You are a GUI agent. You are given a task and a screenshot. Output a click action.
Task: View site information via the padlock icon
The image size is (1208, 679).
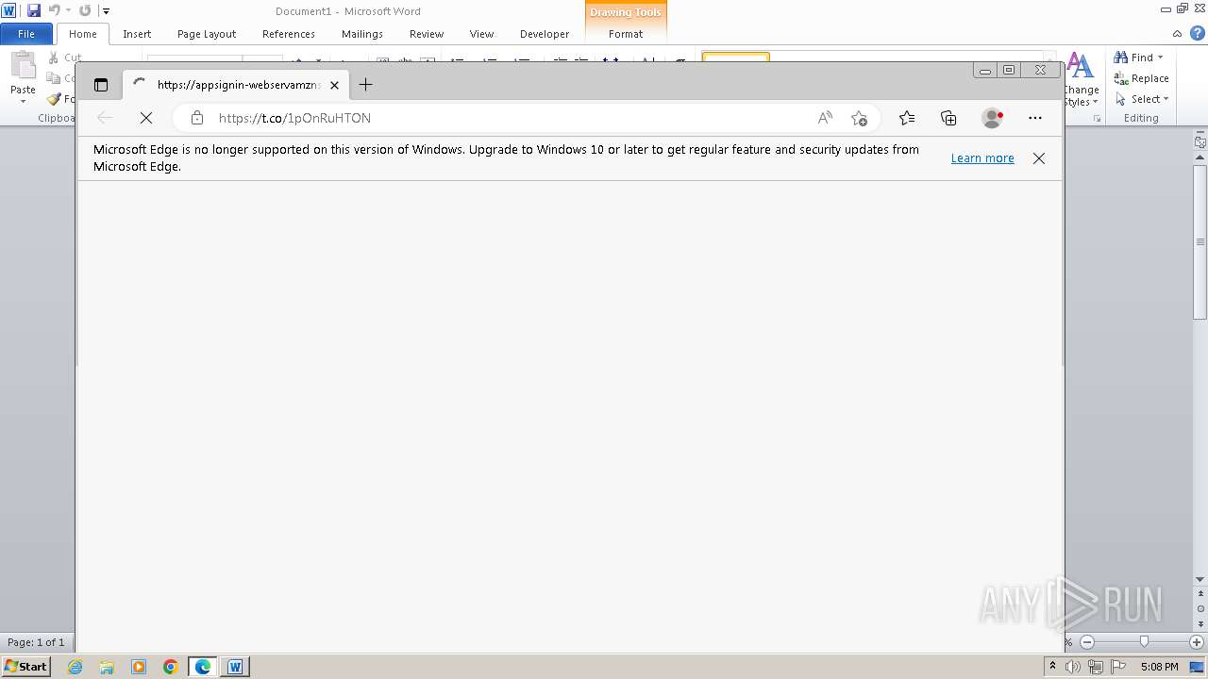(x=196, y=118)
